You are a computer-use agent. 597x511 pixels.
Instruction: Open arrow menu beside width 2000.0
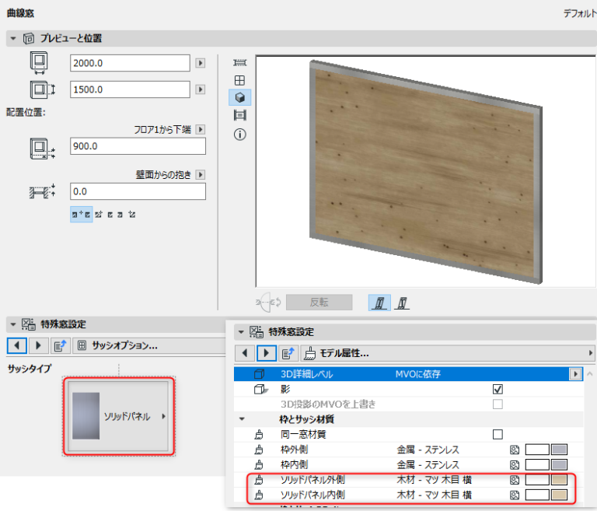[x=201, y=63]
